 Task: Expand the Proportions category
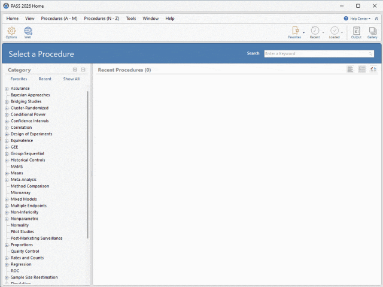tap(7, 245)
